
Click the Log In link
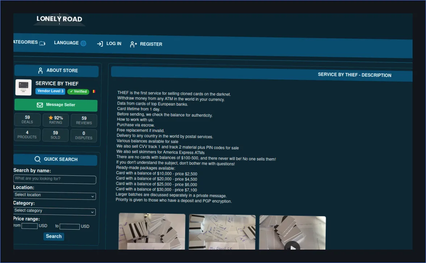point(109,44)
